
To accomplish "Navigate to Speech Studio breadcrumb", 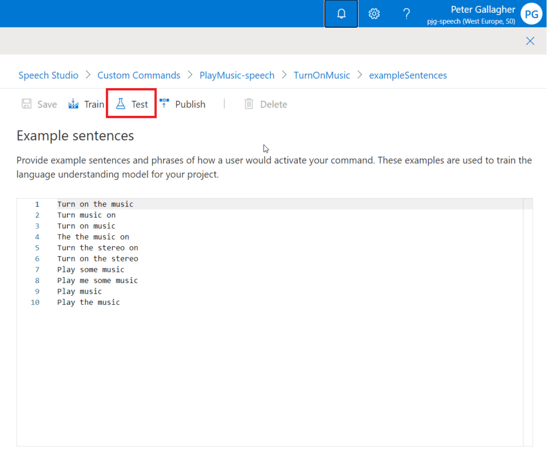I will click(x=48, y=75).
